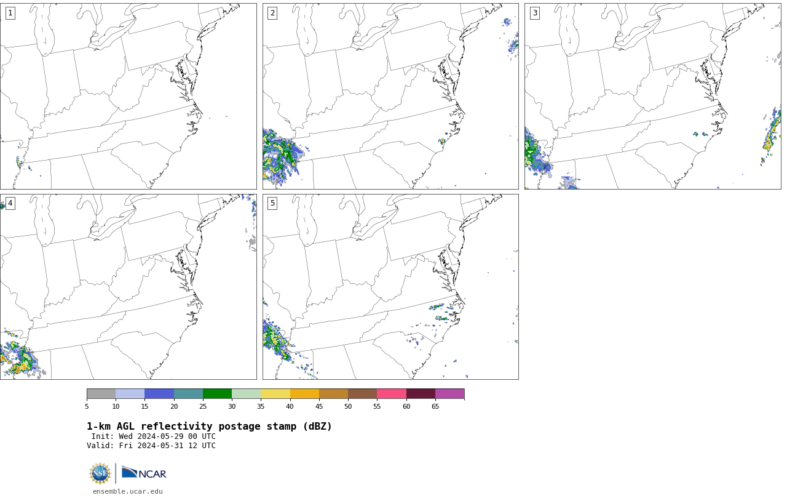Click the gray 5-10 dBZ swatch
The image size is (787, 498).
click(x=101, y=394)
